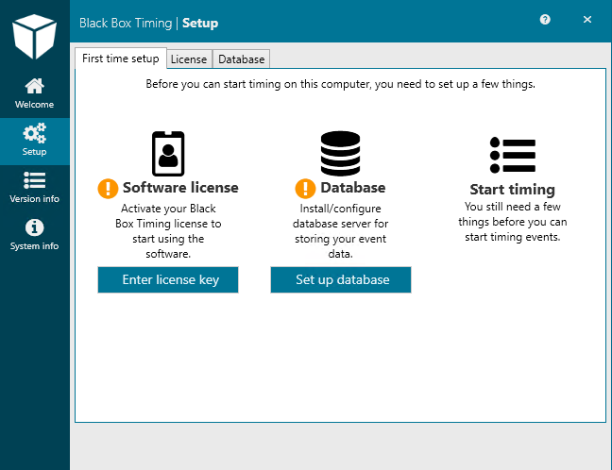This screenshot has height=470, width=612.
Task: Select the Setup gears icon in sidebar
Action: (34, 133)
